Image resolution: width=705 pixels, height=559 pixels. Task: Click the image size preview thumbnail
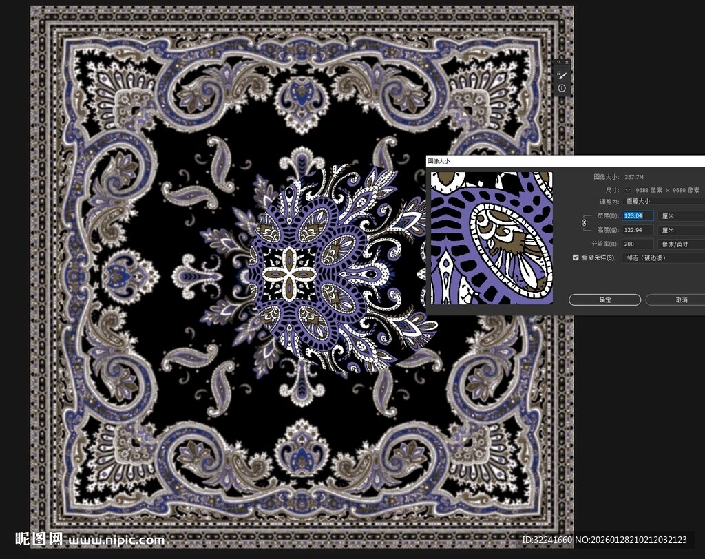[492, 238]
